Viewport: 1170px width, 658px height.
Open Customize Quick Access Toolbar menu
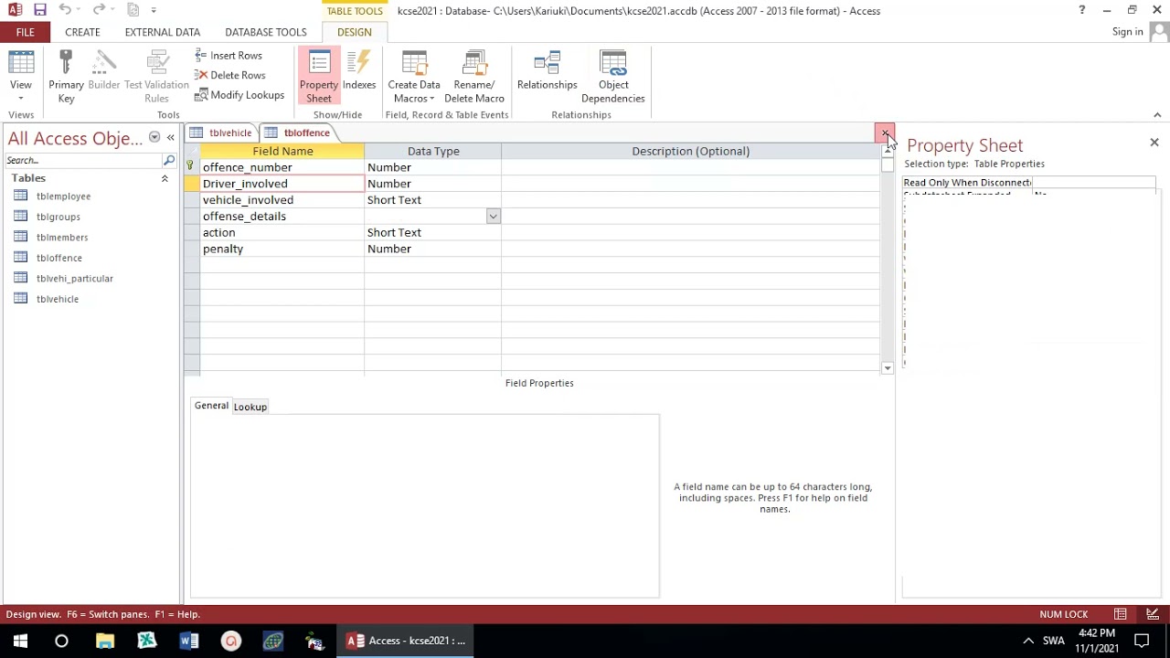click(x=154, y=10)
